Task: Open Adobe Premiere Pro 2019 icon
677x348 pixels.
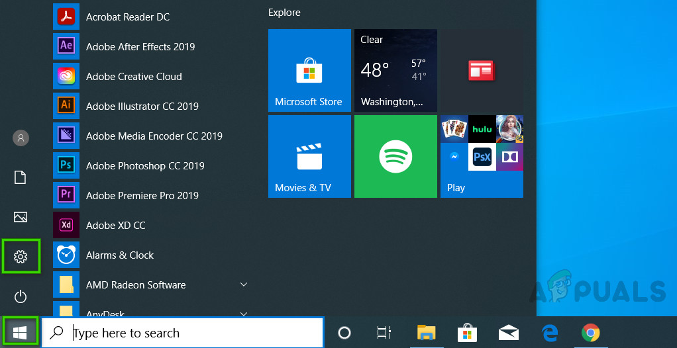Action: coord(66,195)
